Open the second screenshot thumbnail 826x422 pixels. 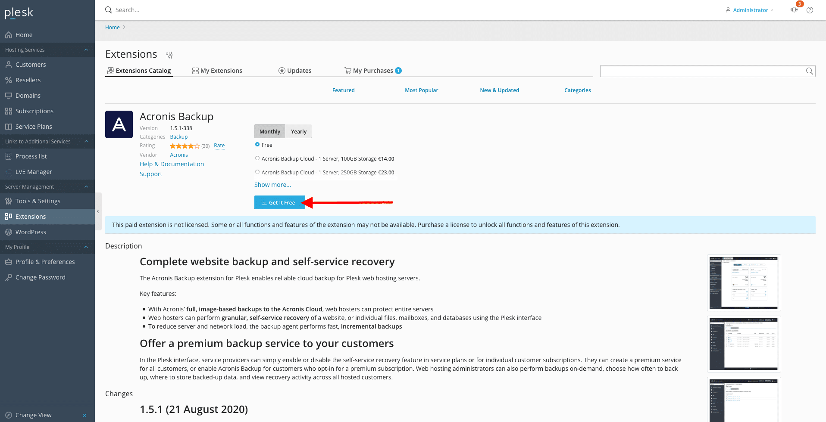coord(744,344)
